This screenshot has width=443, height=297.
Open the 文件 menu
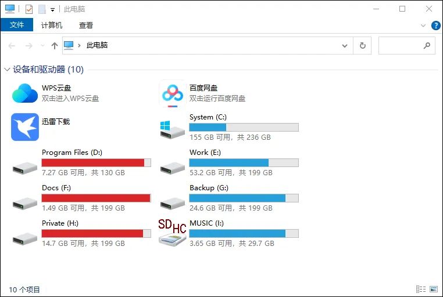coord(17,25)
